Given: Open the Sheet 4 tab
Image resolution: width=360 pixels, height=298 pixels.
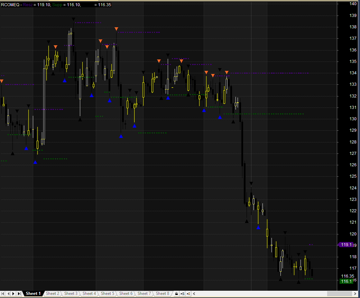Looking at the screenshot, I should pyautogui.click(x=89, y=294).
